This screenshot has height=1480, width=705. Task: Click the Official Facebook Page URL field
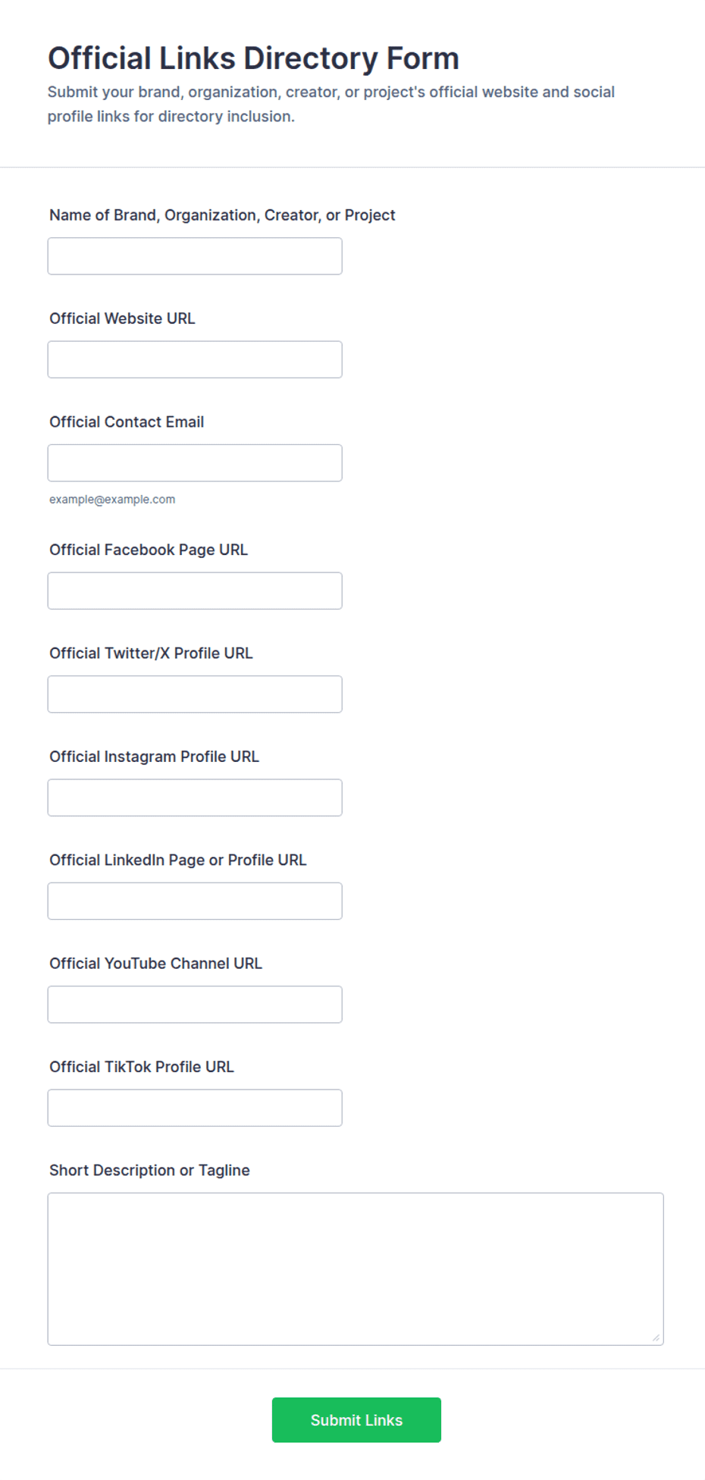coord(195,591)
